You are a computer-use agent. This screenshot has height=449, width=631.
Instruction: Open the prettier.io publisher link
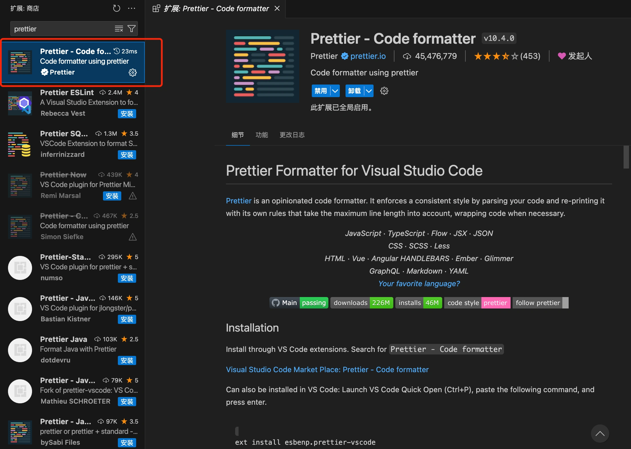(x=368, y=56)
